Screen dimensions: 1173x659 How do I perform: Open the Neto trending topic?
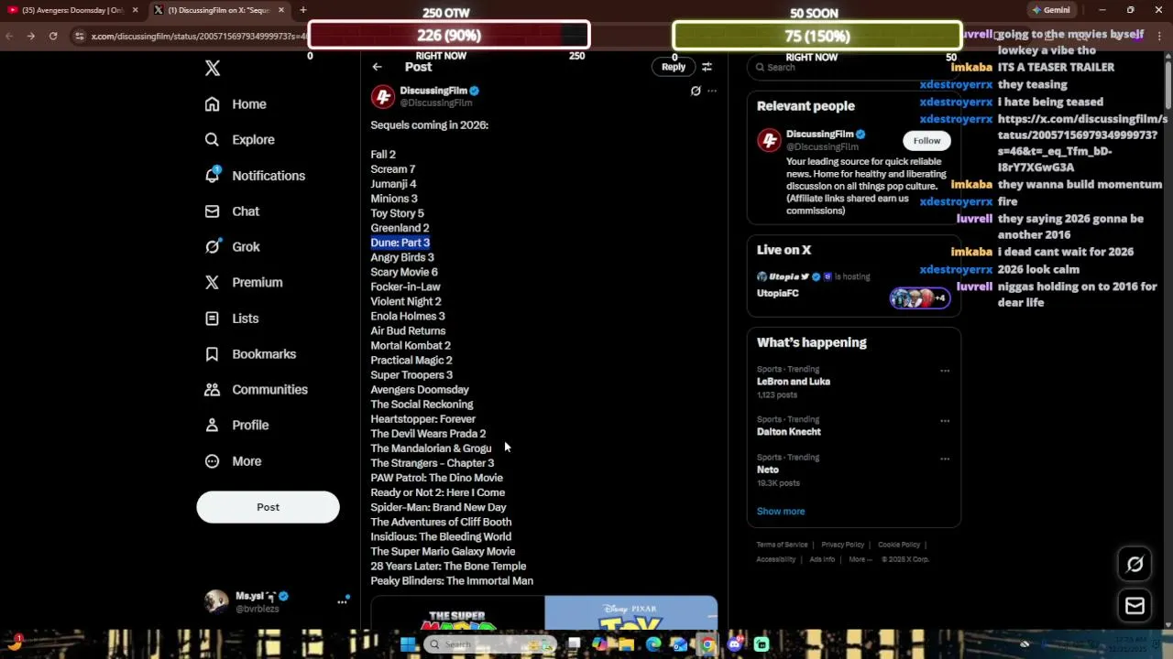pyautogui.click(x=768, y=470)
